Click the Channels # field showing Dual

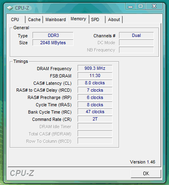136,35
